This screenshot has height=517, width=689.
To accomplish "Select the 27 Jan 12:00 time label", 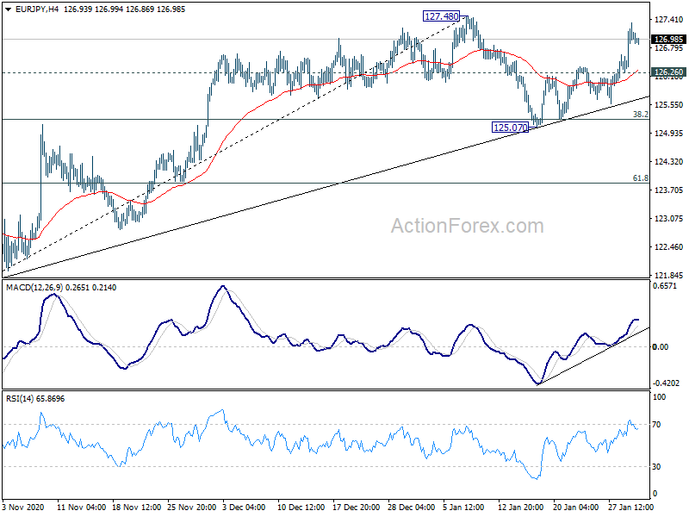I will 631,507.
